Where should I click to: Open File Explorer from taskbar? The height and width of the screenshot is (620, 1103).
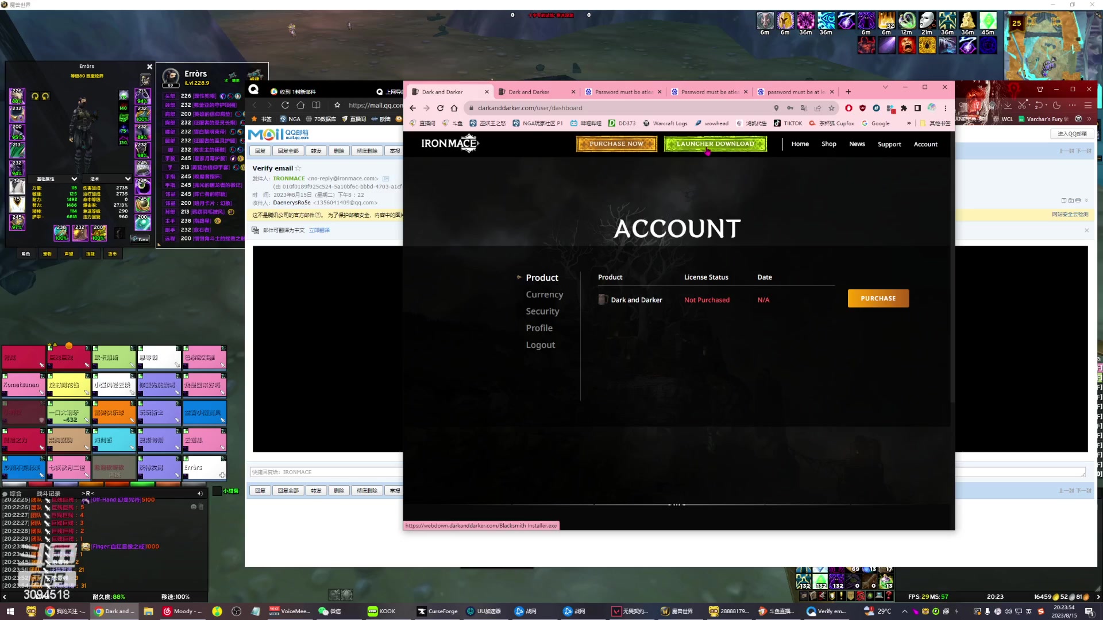tap(148, 611)
